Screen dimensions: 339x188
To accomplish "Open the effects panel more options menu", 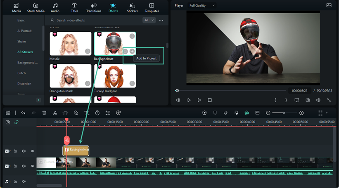I will (x=161, y=20).
